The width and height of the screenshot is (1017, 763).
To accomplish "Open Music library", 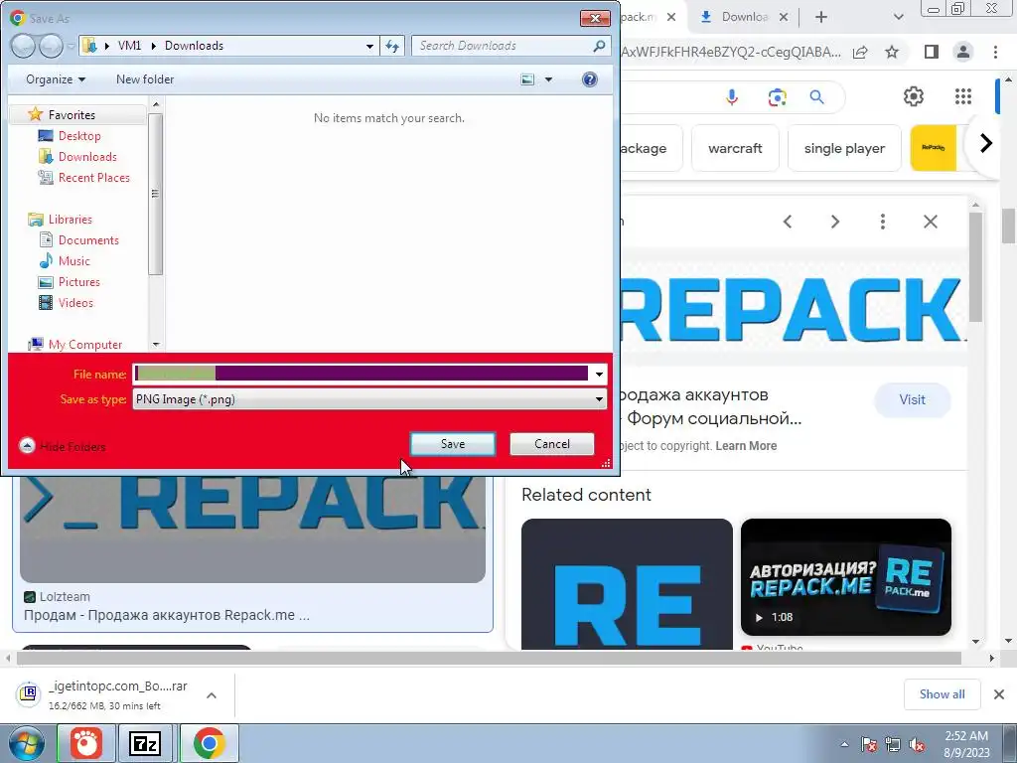I will click(73, 261).
